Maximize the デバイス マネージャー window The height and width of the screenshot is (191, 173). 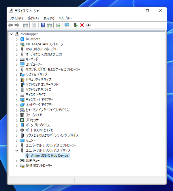147,11
